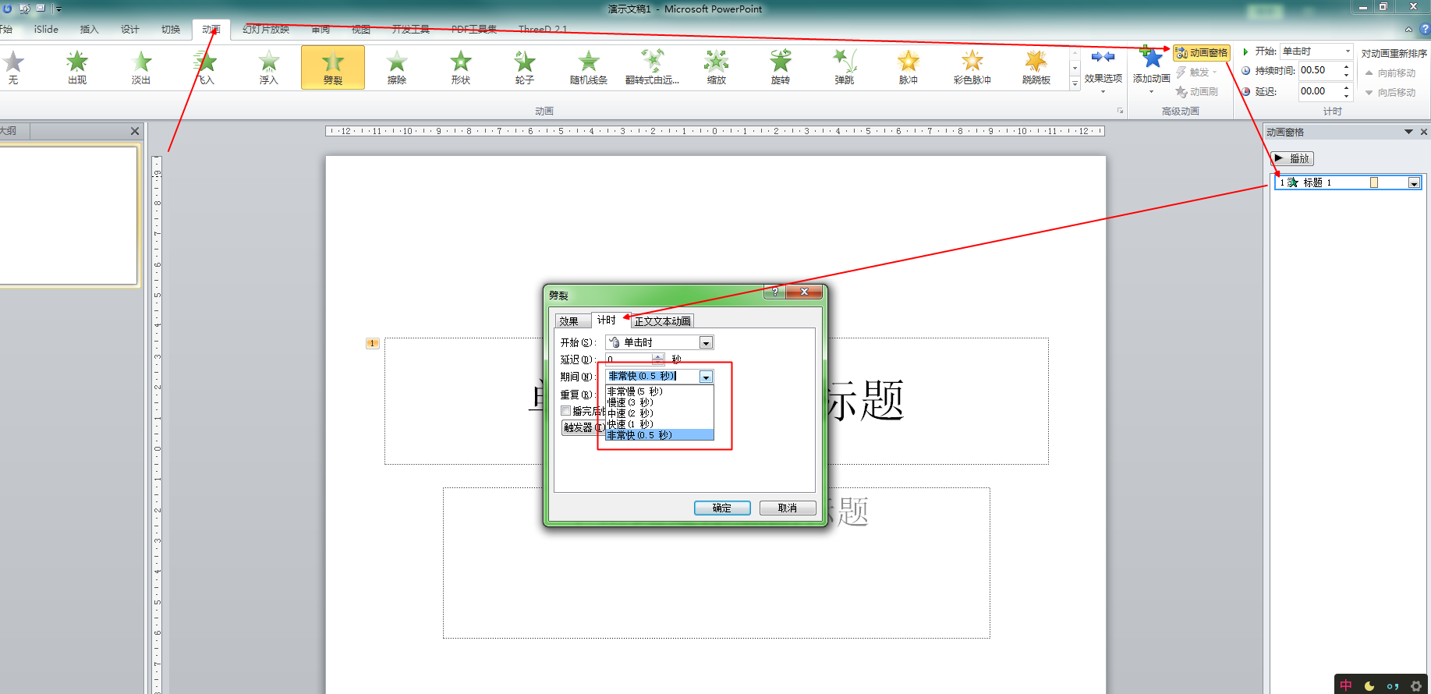
Task: Click the 触发 (Trigger) lightning icon
Action: [x=1181, y=72]
